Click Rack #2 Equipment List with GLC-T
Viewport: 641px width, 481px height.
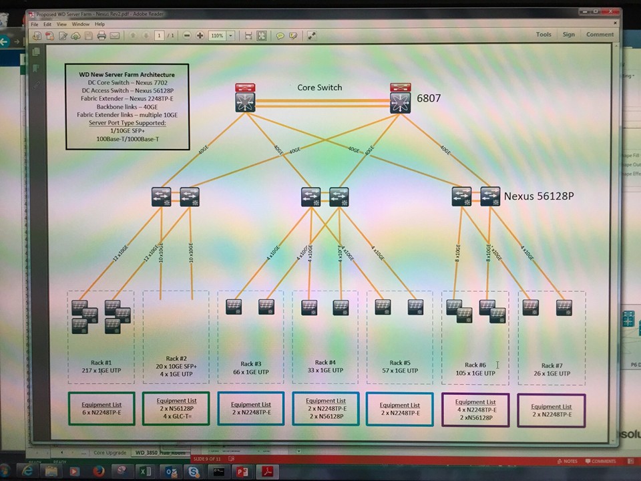point(176,408)
